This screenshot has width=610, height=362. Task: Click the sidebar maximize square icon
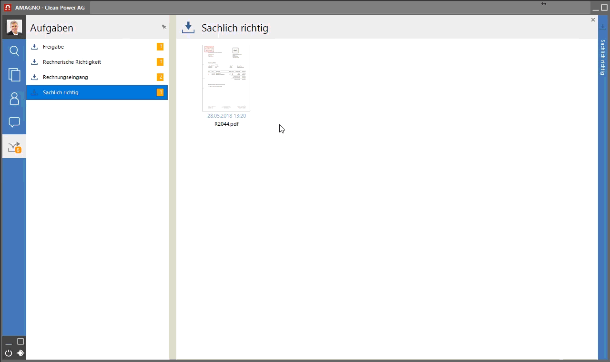coord(20,342)
